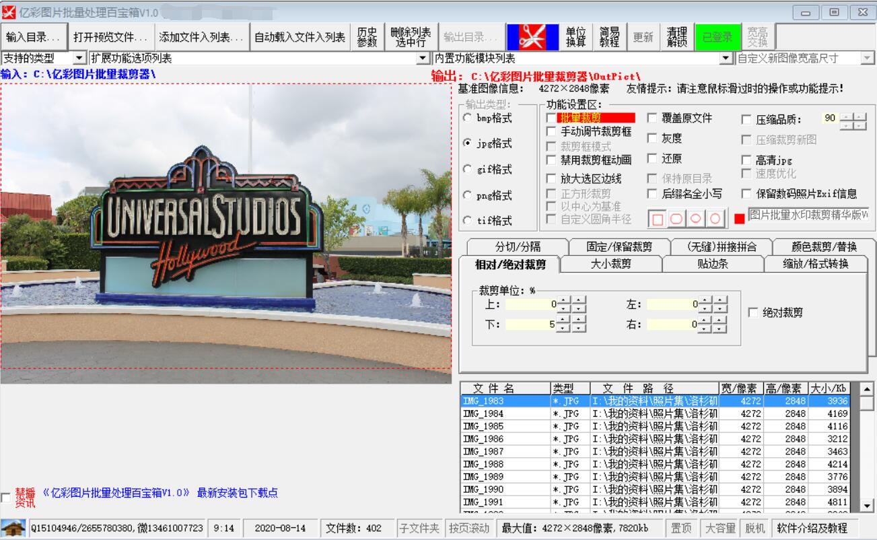This screenshot has width=877, height=540.
Task: Select file row IMG_1988
Action: [655, 464]
